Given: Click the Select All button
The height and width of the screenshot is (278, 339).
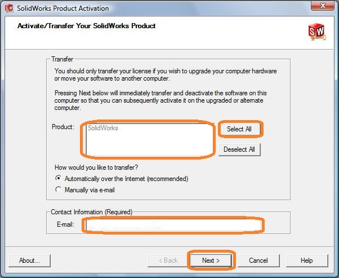Looking at the screenshot, I should 239,129.
